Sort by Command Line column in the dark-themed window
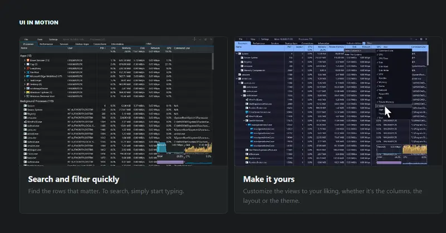 pos(182,48)
